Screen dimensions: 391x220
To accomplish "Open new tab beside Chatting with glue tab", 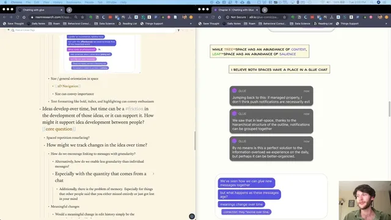I will click(69, 10).
